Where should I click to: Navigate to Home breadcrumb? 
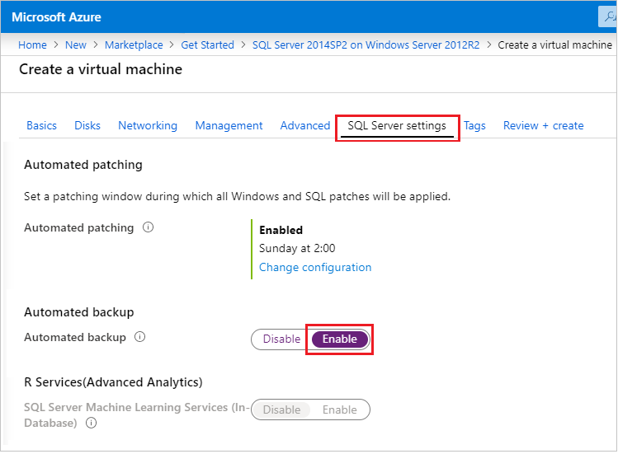click(x=32, y=44)
